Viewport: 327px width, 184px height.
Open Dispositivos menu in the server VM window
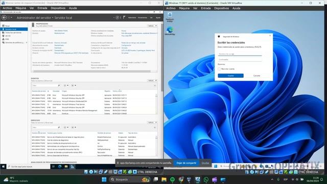coord(58,8)
